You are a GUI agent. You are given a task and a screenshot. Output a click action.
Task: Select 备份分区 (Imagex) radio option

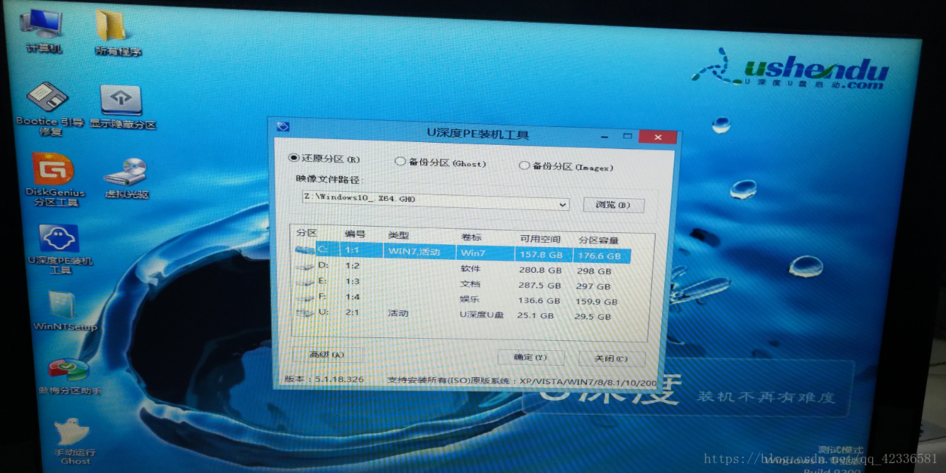(566, 167)
